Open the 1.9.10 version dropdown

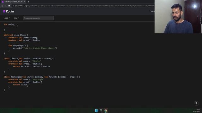click(7, 18)
